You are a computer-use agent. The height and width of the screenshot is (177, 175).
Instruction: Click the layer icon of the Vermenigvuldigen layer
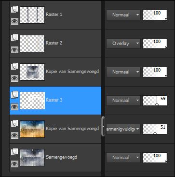[x=14, y=123]
